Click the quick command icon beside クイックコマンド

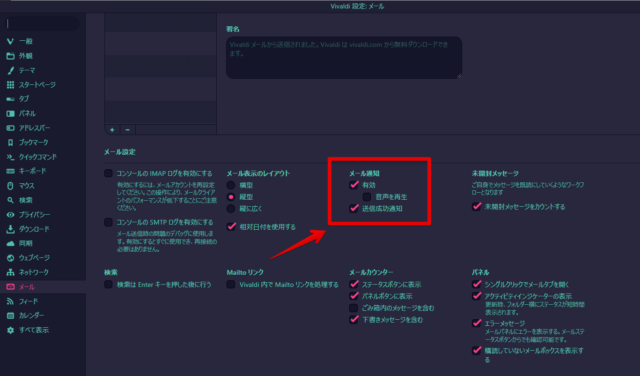[10, 157]
